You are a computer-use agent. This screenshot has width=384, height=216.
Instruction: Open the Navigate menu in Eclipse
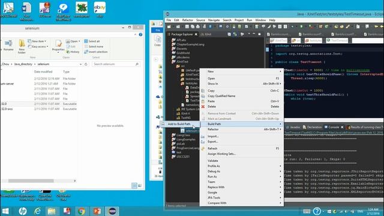tap(214, 20)
